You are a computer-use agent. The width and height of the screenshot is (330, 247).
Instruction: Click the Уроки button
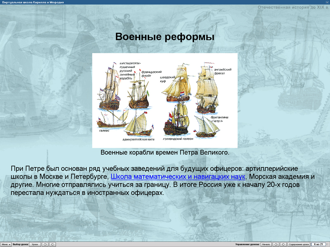(x=34, y=244)
